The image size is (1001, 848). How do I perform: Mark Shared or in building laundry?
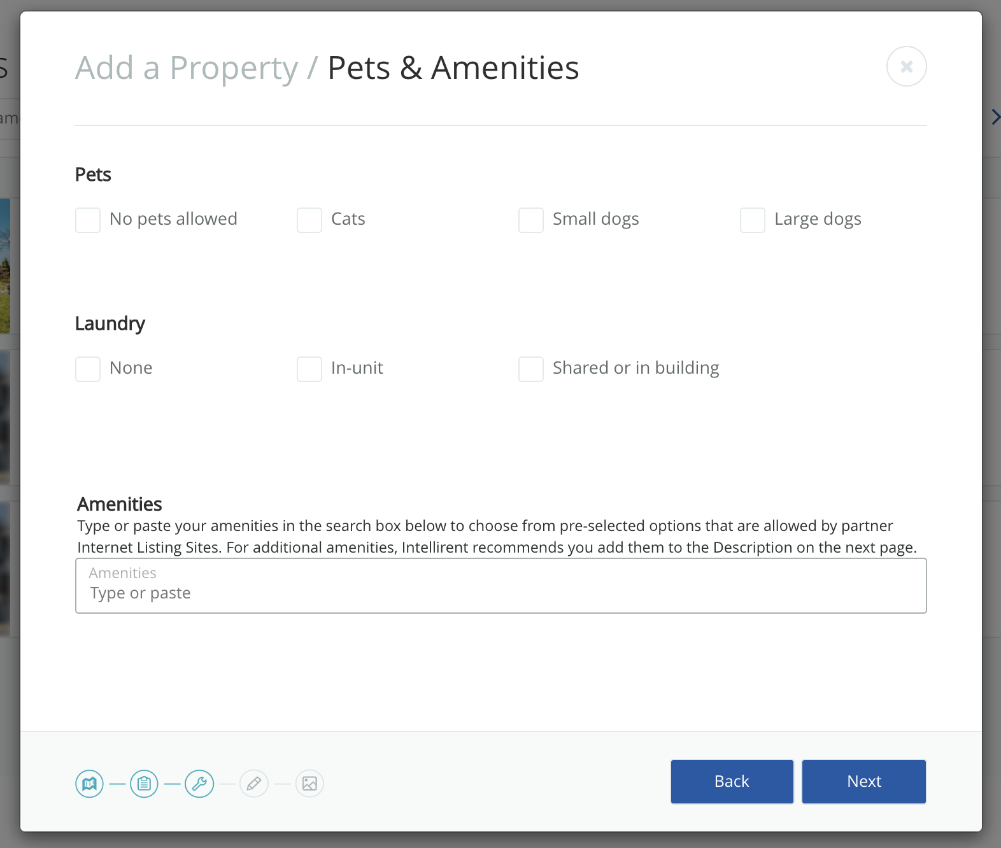[x=531, y=369]
